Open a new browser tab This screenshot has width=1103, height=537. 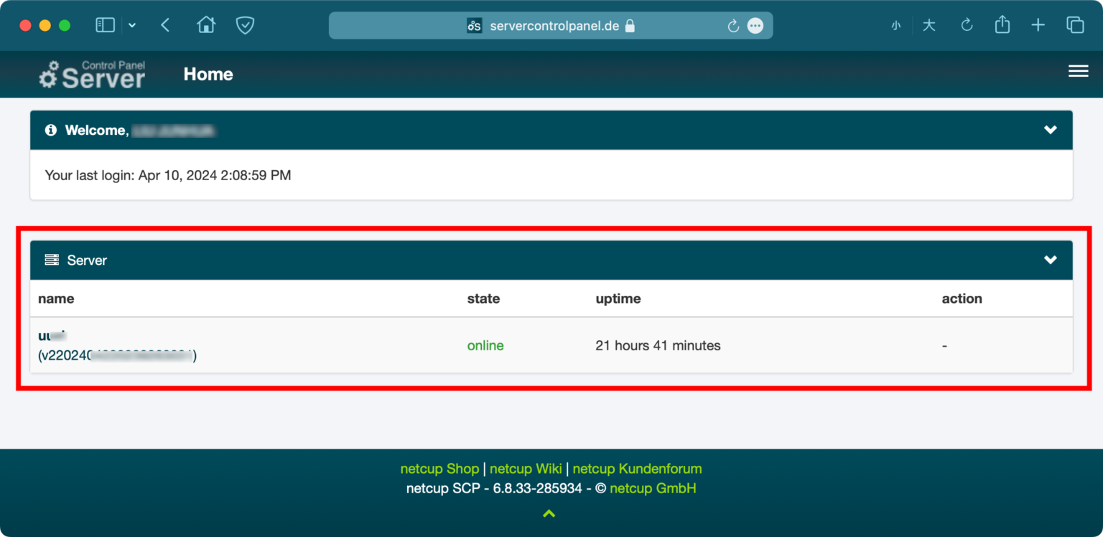tap(1038, 25)
